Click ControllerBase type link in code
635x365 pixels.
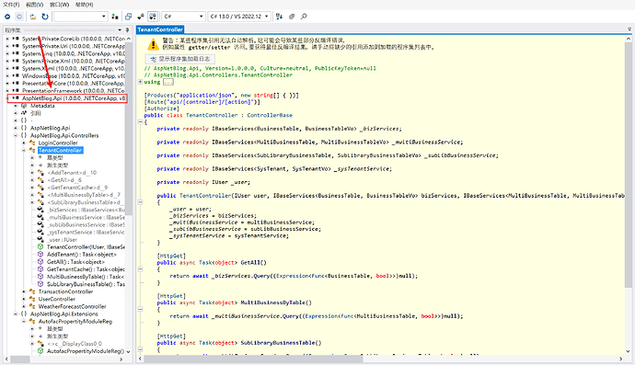[x=270, y=115]
